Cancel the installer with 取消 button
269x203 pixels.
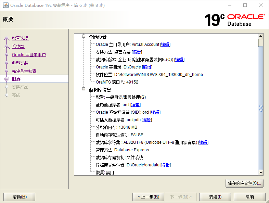249,197
